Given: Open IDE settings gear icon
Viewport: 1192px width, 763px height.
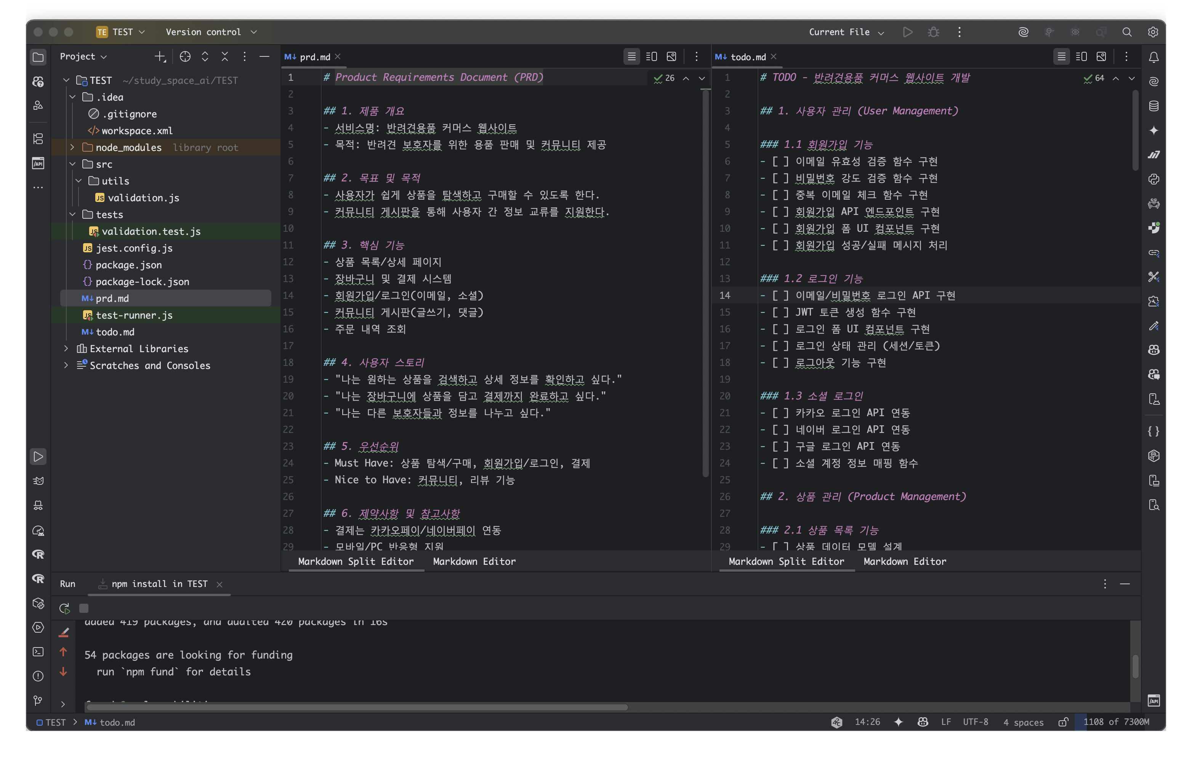Looking at the screenshot, I should point(1153,32).
